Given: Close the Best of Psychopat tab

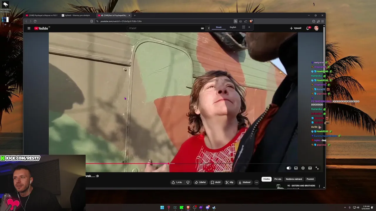Looking at the screenshot, I should [x=129, y=15].
